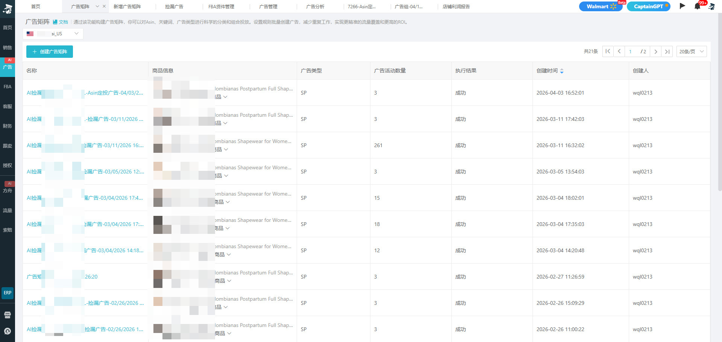
Task: Open the customer support headset icon
Action: pyautogui.click(x=8, y=331)
